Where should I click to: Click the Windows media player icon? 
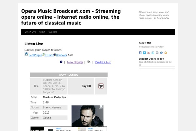55,54
